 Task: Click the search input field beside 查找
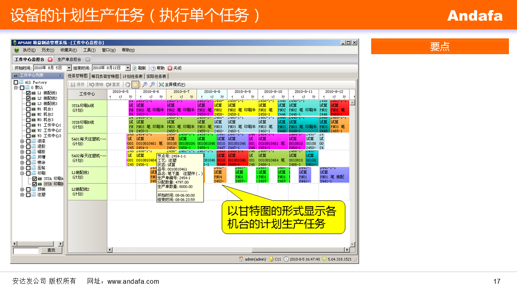(x=26, y=251)
